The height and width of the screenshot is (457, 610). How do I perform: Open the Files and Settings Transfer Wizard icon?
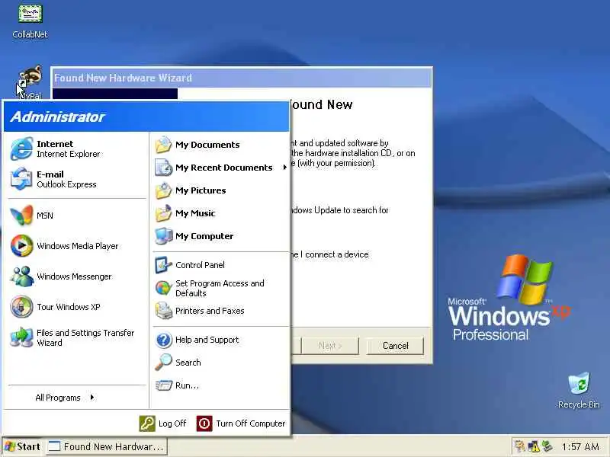pyautogui.click(x=22, y=337)
